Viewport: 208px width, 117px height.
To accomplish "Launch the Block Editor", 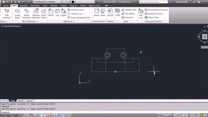I will pos(44,14).
